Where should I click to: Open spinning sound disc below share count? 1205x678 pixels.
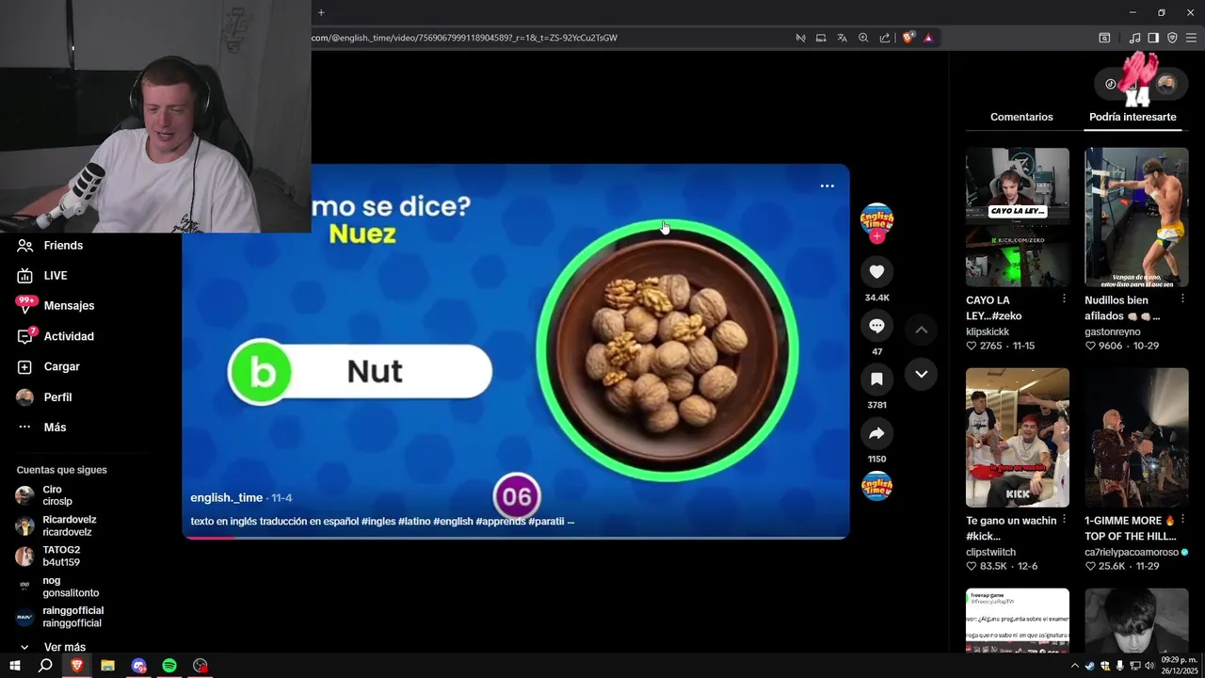[x=876, y=486]
